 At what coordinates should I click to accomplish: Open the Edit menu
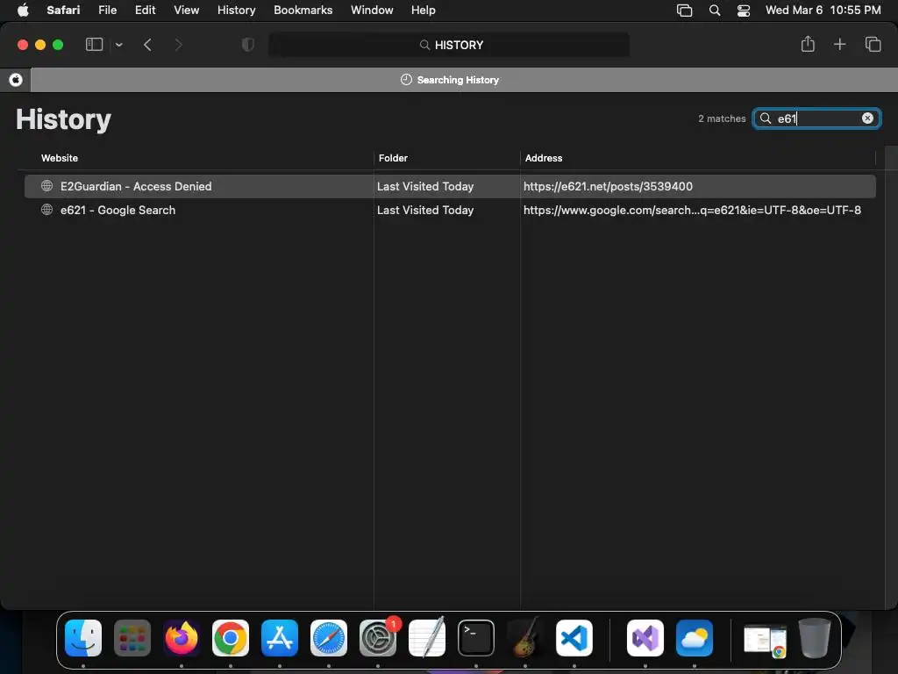pos(145,10)
